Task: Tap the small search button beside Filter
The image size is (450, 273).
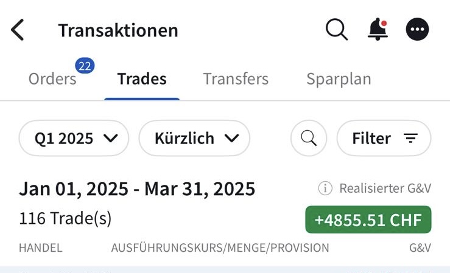Action: point(309,138)
